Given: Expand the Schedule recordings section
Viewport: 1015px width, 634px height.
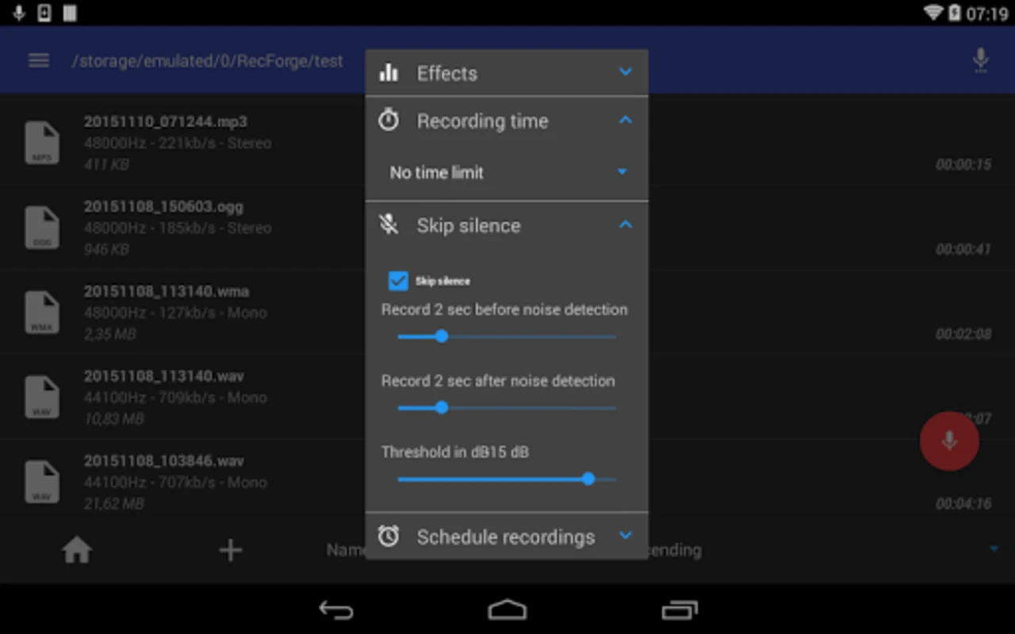Looking at the screenshot, I should (507, 537).
